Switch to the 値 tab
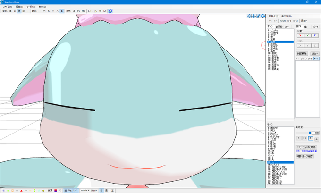This screenshot has width=321, height=193. [x=305, y=27]
